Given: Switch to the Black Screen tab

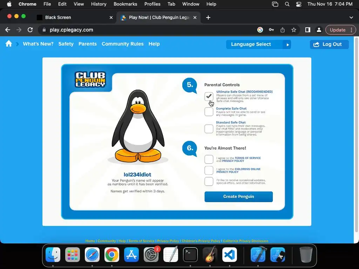Looking at the screenshot, I should click(x=76, y=18).
